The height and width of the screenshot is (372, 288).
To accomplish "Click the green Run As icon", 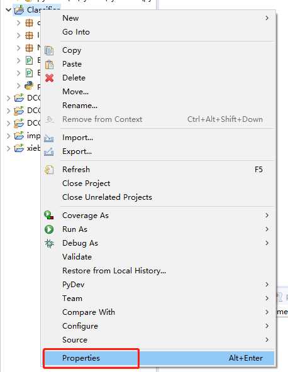I will tap(49, 229).
